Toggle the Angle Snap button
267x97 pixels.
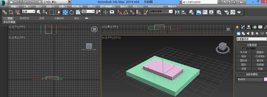(126, 12)
